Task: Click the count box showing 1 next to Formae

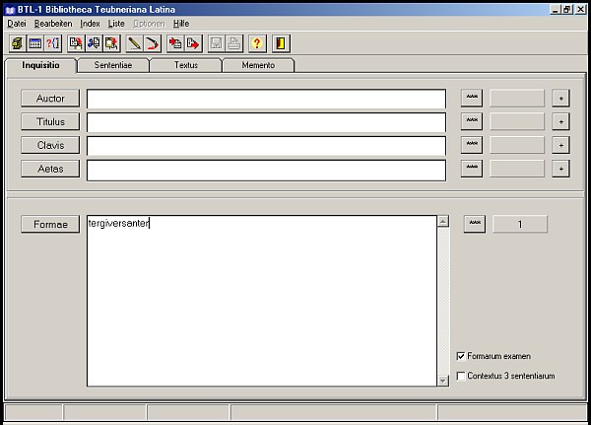Action: coord(520,224)
